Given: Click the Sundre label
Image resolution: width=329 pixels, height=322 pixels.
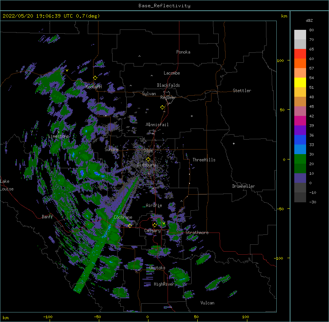Looking at the screenshot, I should coord(111,150).
